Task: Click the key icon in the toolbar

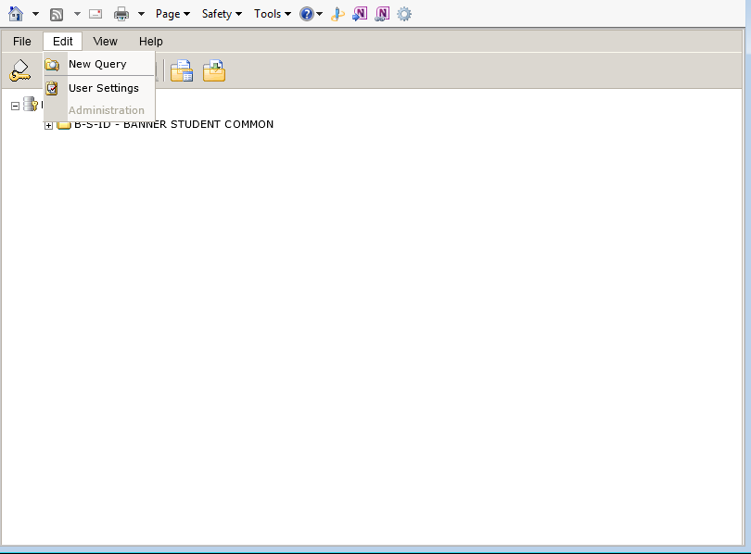Action: [x=19, y=70]
